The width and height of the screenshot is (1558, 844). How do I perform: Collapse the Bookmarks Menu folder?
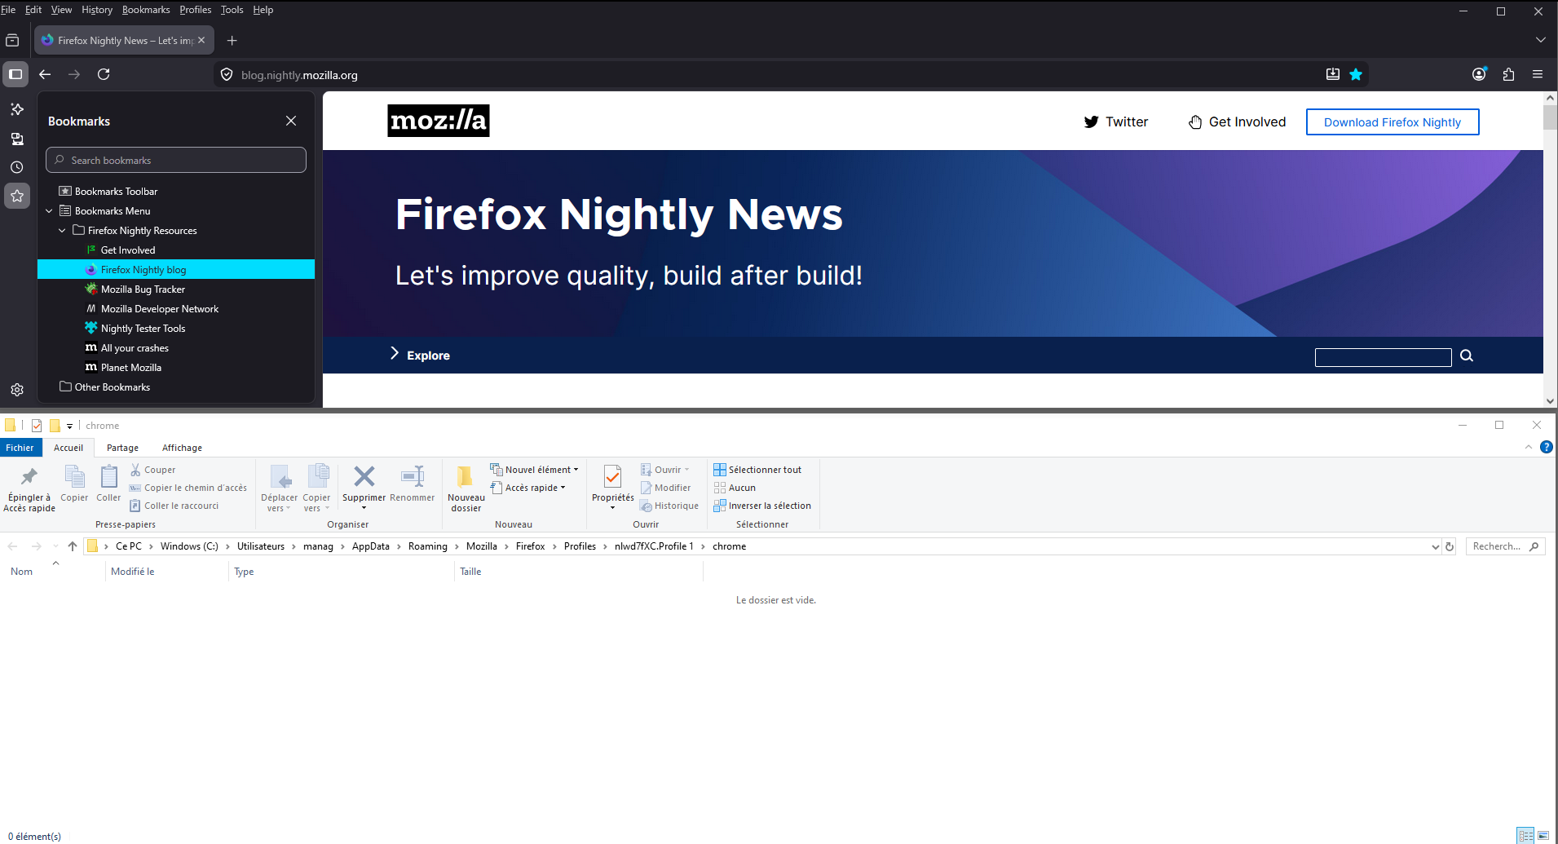pos(49,211)
